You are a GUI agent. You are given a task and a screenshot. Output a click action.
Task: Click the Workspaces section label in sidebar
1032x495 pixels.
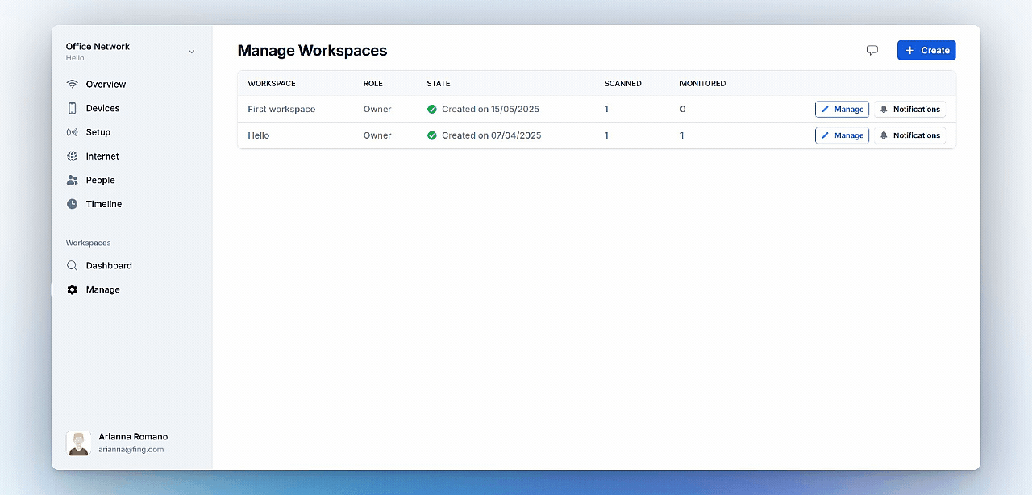tap(89, 243)
